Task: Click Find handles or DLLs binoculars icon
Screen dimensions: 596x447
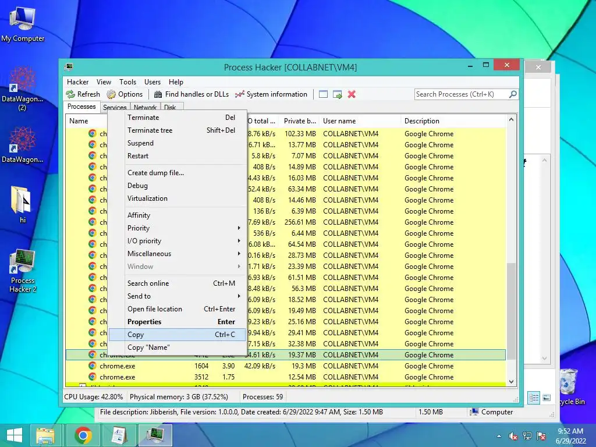Action: (158, 94)
